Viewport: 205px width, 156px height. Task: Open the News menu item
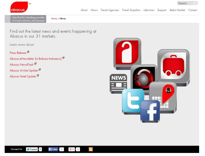94,10
